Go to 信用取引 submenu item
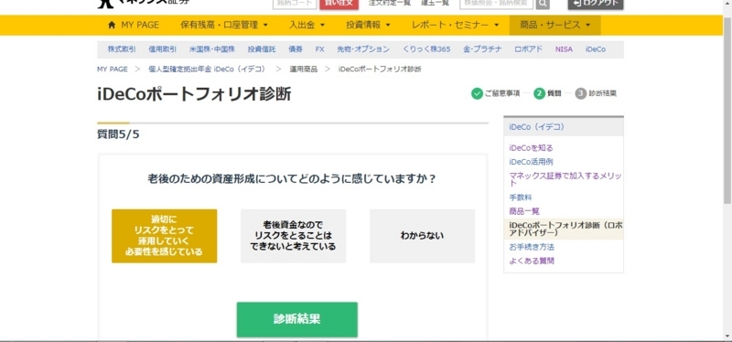Screen dimensions: 732x342 (x=163, y=49)
